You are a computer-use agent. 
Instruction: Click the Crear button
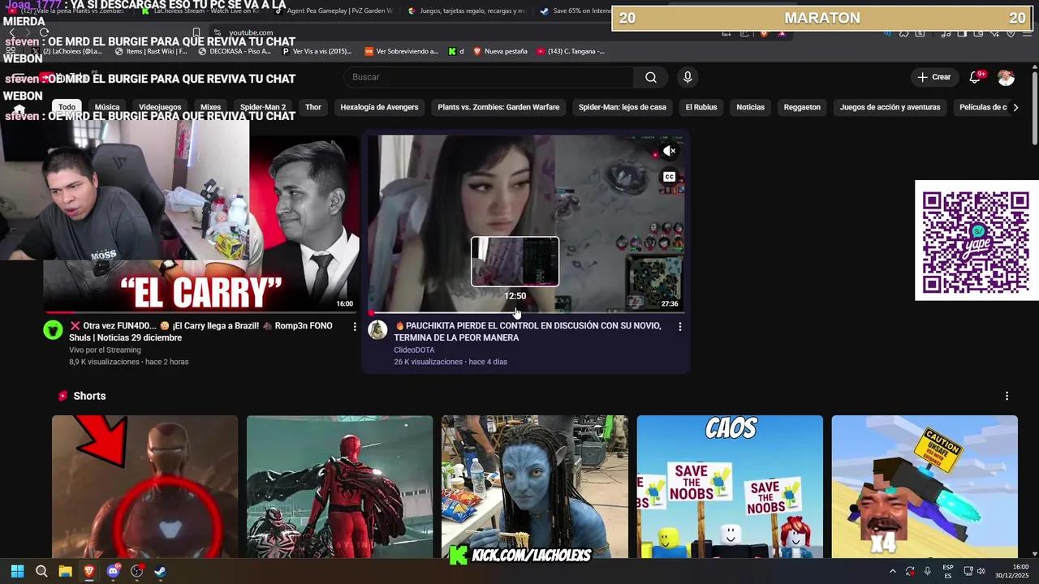tap(934, 77)
